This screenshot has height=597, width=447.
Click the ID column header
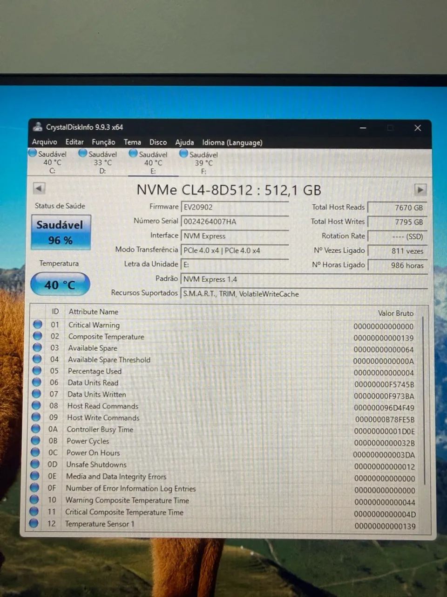pyautogui.click(x=55, y=311)
